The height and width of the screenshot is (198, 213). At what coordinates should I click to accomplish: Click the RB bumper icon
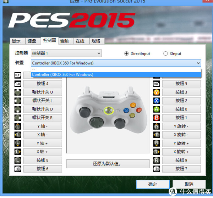tap(157, 84)
